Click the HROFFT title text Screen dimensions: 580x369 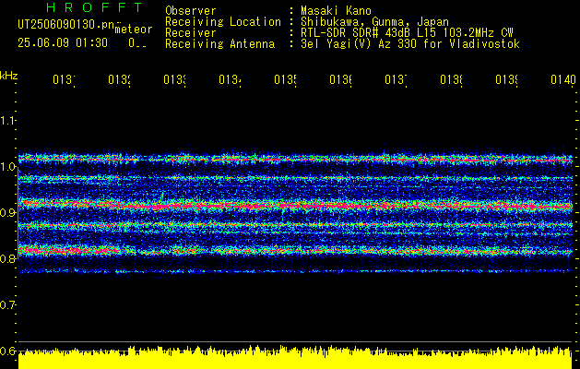[95, 7]
